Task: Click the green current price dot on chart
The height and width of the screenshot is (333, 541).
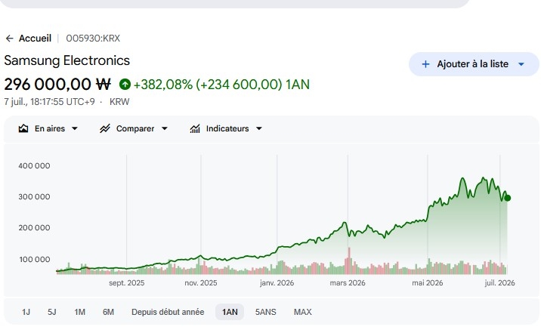Action: point(507,198)
